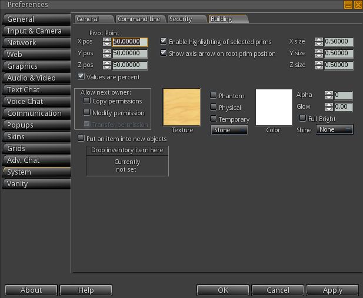The height and width of the screenshot is (298, 363).
Task: Open the white Color swatch
Action: [274, 107]
